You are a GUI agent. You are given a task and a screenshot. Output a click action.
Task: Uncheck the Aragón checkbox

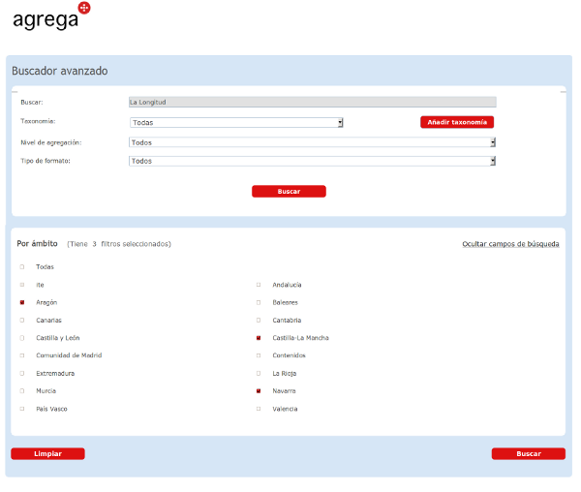coord(22,302)
